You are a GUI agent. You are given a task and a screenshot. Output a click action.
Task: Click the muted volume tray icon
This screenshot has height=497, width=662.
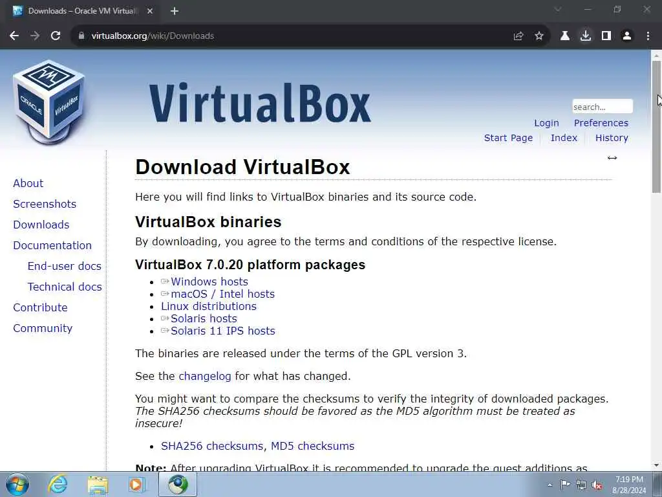pos(597,485)
